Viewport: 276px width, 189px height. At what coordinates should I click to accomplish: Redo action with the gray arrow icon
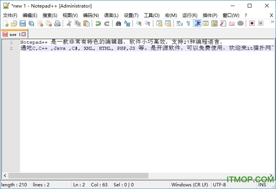[x=107, y=23]
